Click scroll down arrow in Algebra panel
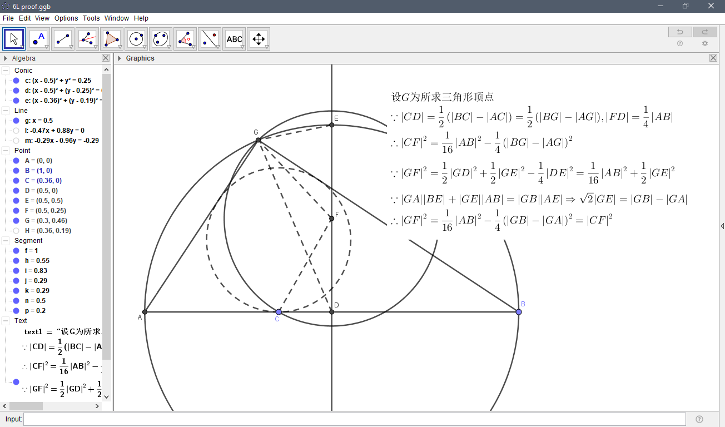725x427 pixels. (107, 397)
